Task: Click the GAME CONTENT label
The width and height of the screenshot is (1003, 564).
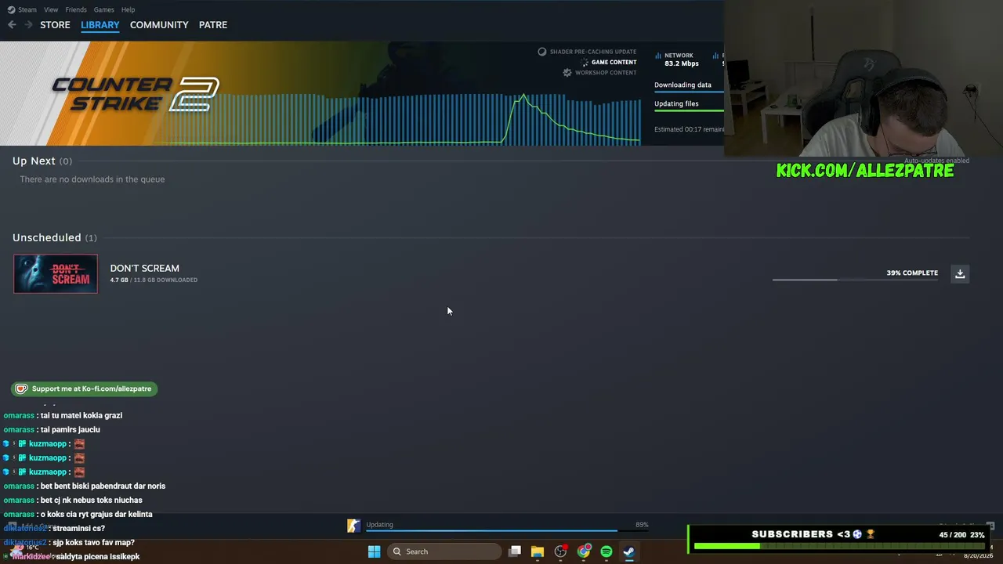Action: pyautogui.click(x=614, y=63)
